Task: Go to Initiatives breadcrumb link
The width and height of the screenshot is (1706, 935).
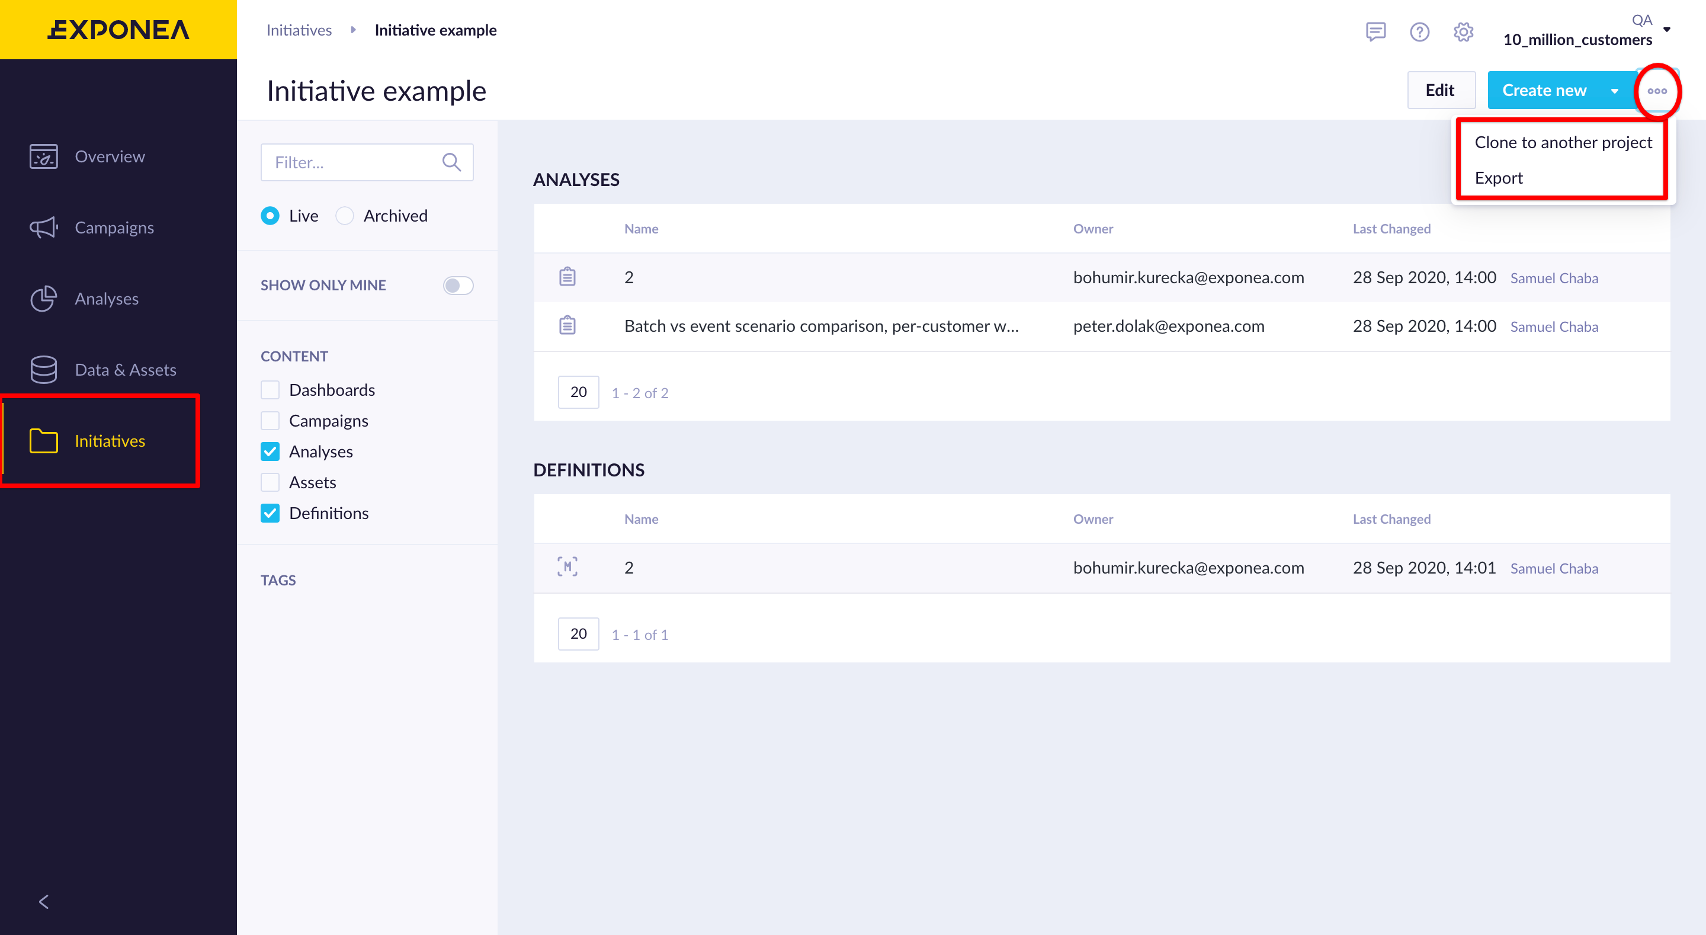Action: point(299,30)
